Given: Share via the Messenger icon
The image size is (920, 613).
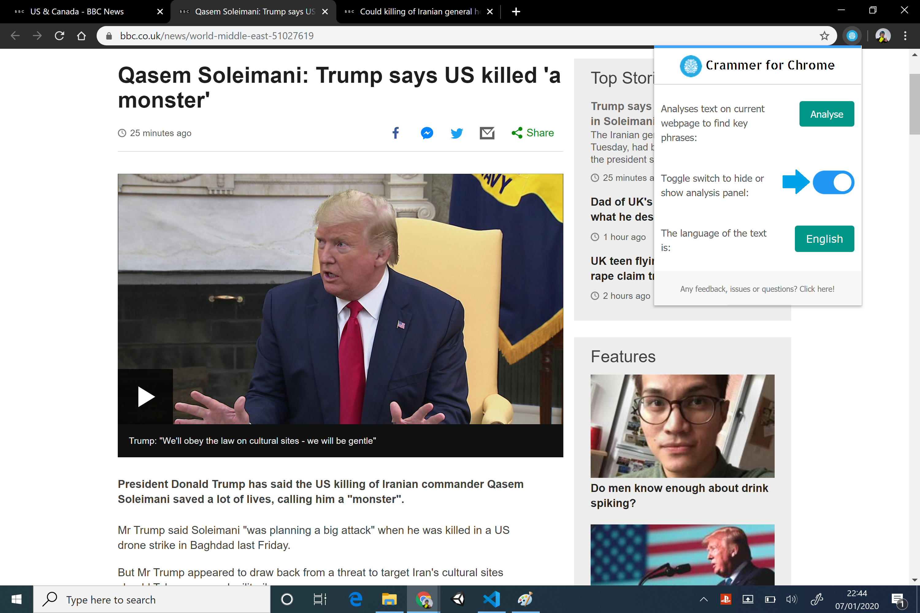Looking at the screenshot, I should (x=427, y=133).
